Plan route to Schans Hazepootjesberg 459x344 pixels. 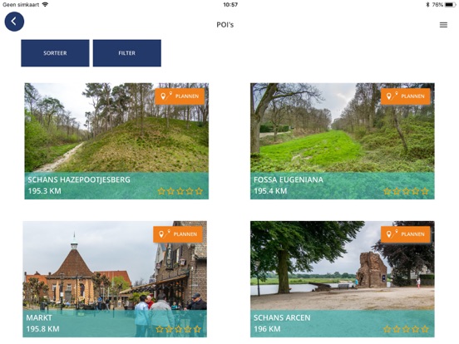(180, 96)
